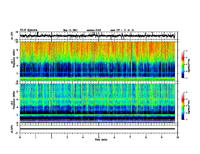The image size is (200, 154).
Task: Click the "-7" label on ch.1 colorbar
Action: (186, 78)
